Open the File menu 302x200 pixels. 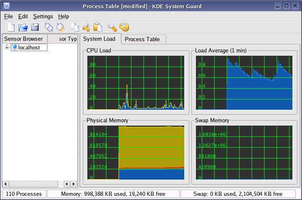8,16
